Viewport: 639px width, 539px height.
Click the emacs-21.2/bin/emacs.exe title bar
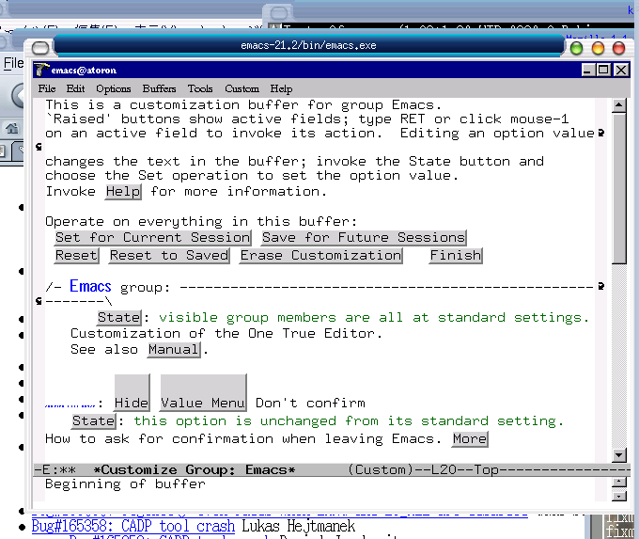pyautogui.click(x=308, y=45)
